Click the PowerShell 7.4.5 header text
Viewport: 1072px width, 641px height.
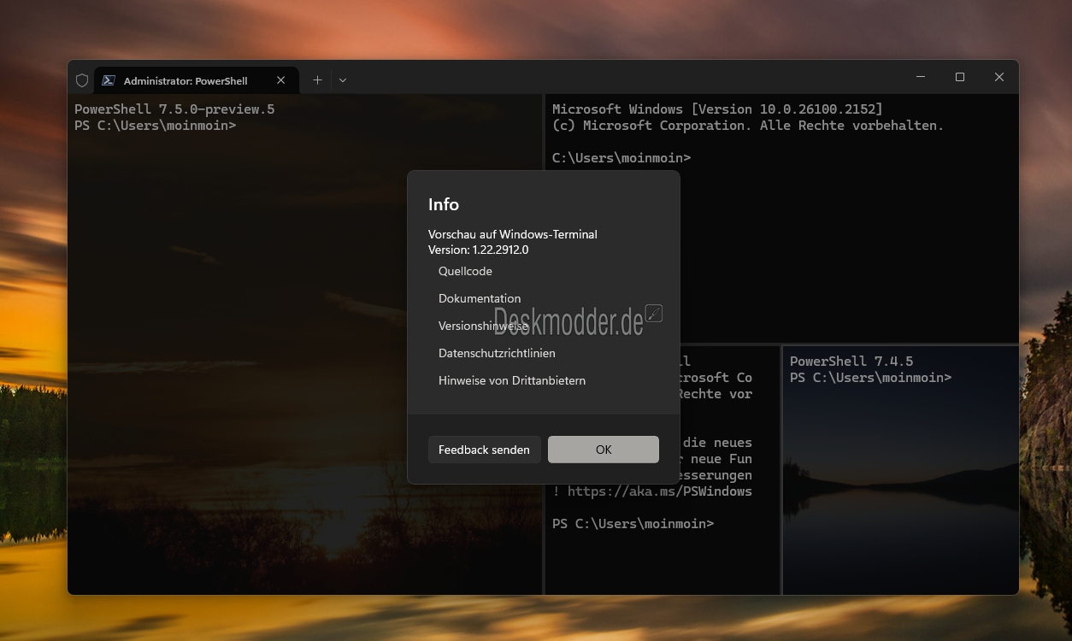pyautogui.click(x=851, y=361)
